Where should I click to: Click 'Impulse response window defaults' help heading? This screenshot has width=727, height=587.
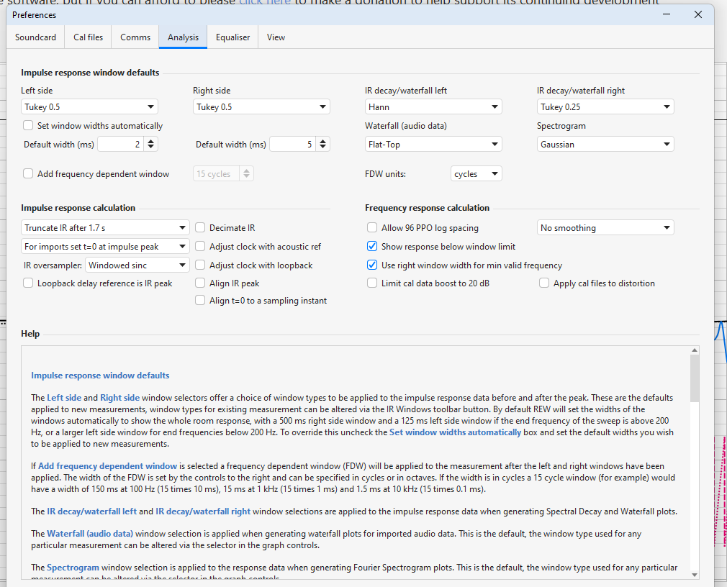point(100,376)
